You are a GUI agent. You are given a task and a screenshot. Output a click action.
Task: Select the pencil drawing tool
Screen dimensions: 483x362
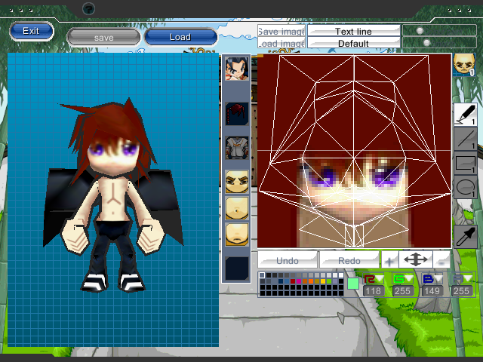[x=465, y=114]
